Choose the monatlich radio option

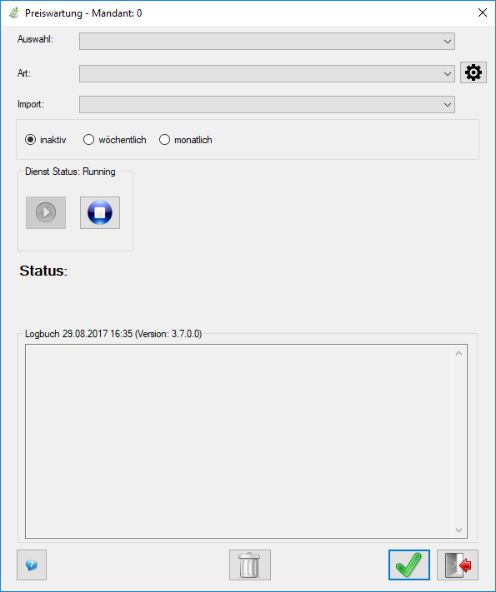164,140
